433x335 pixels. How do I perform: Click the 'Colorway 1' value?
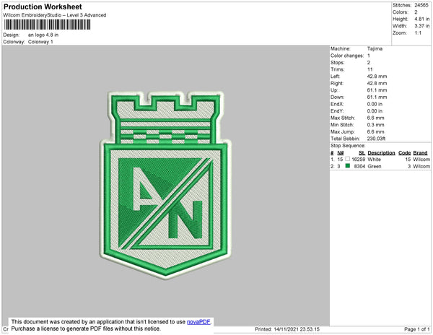pyautogui.click(x=40, y=42)
